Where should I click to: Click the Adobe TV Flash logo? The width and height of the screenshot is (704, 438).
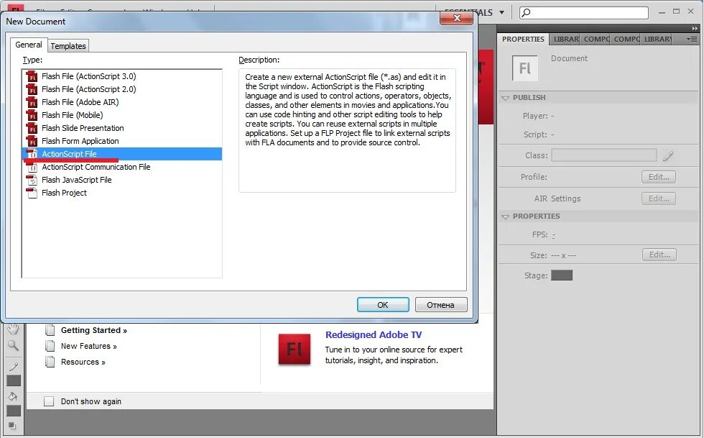pyautogui.click(x=294, y=350)
